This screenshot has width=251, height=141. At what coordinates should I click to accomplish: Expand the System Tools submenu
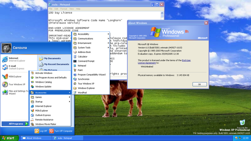point(91,48)
